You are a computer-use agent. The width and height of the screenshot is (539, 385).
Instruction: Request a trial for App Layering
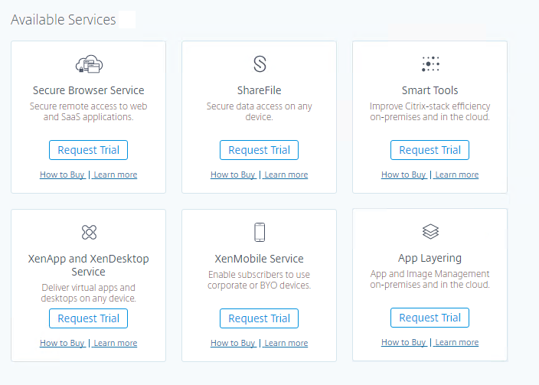(430, 318)
